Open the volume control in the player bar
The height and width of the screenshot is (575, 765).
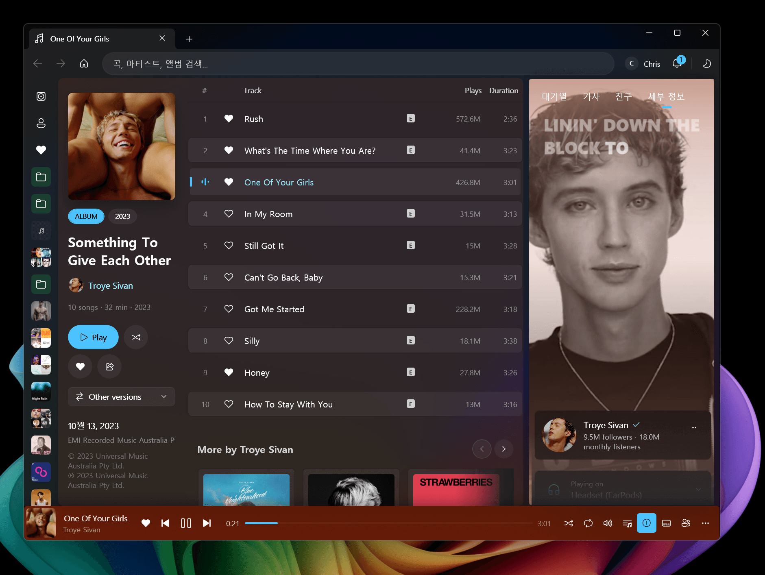click(608, 523)
